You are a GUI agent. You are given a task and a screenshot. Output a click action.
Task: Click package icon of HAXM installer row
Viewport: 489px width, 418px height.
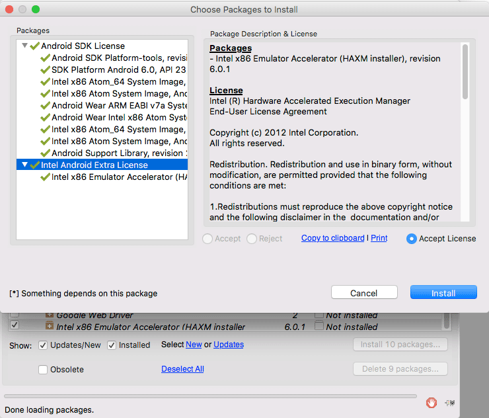pyautogui.click(x=50, y=325)
